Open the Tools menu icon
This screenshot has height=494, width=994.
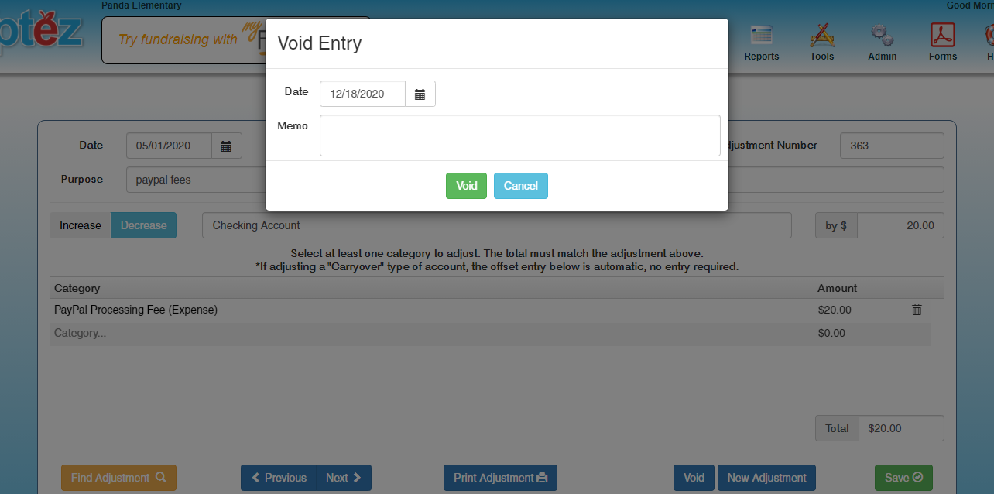coord(821,36)
